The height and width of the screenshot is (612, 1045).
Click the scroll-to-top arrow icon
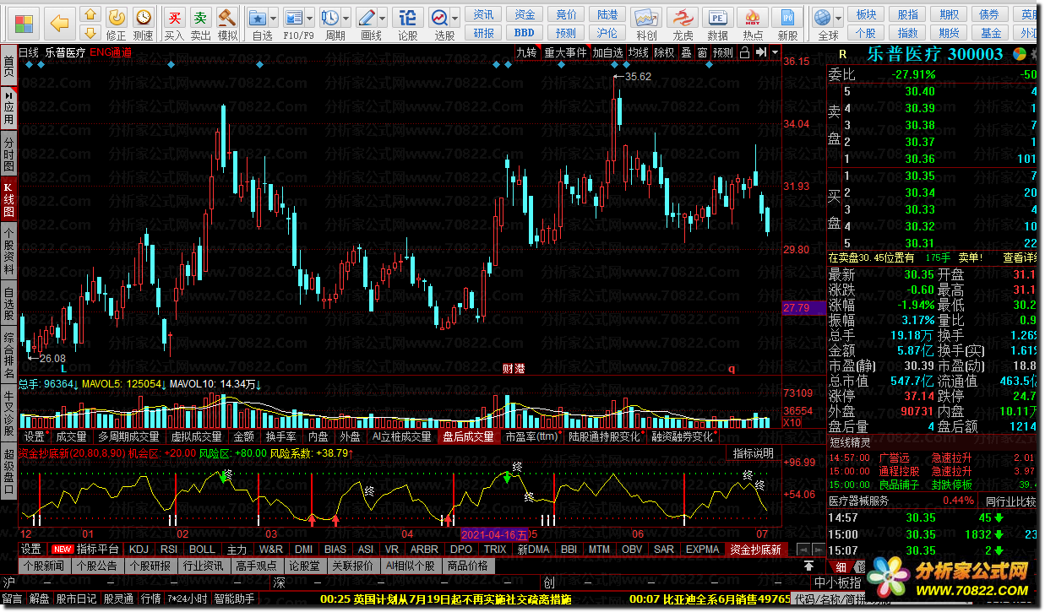[808, 565]
